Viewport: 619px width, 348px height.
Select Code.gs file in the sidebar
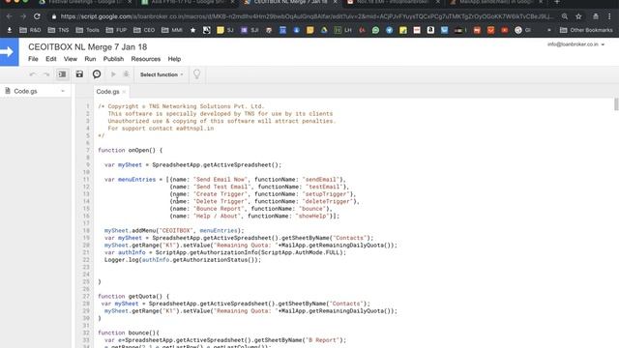(25, 91)
